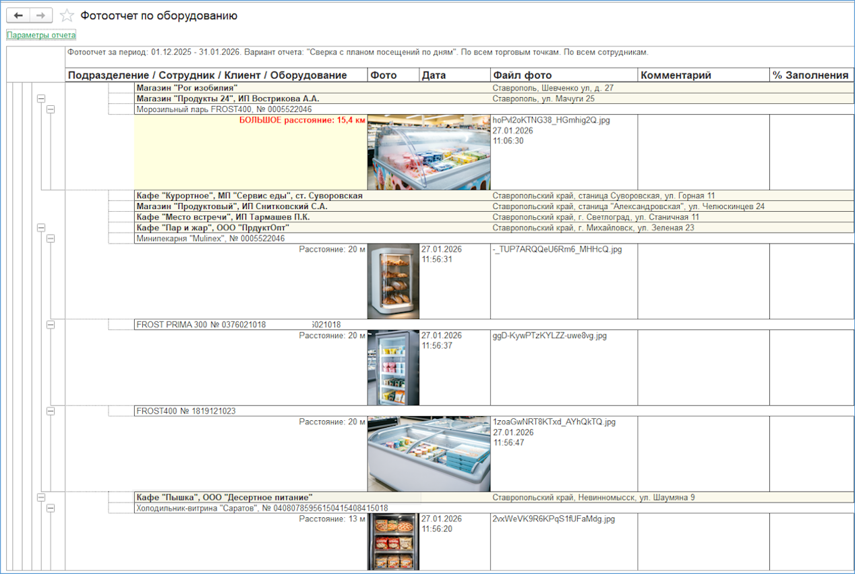Go back with the left arrow button
Viewport: 855px width, 574px height.
pyautogui.click(x=18, y=16)
